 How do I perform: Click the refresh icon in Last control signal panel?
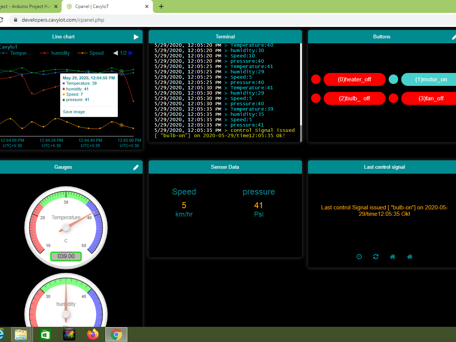(x=375, y=256)
